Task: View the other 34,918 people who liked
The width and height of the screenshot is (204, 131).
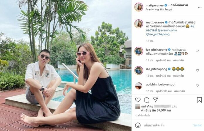Action: (x=156, y=110)
